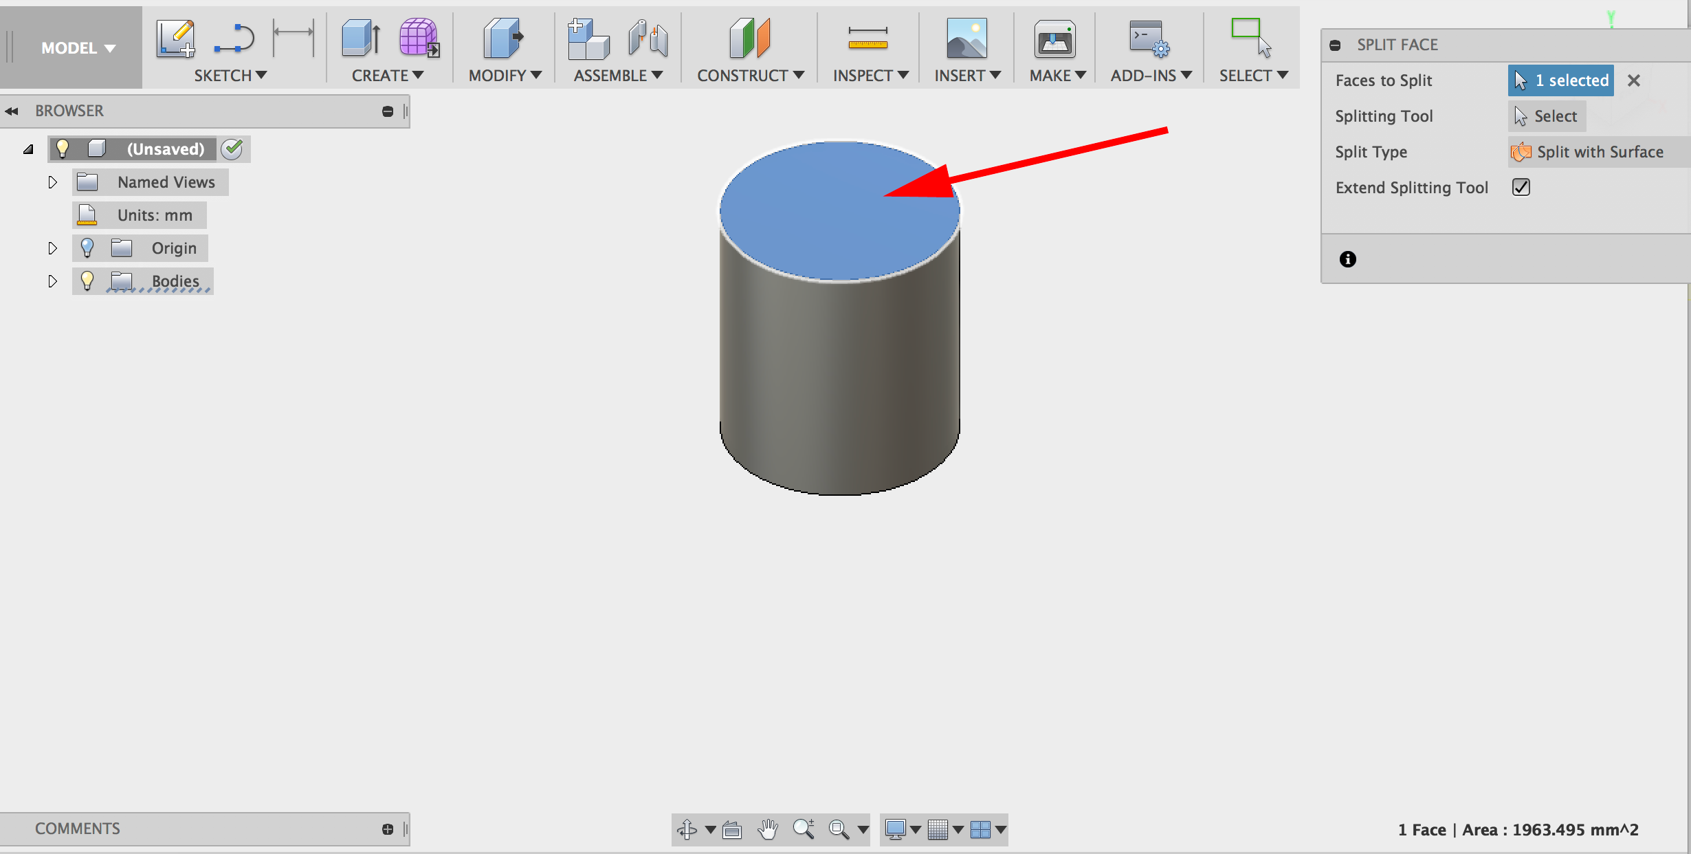
Task: Open Grid and Snaps dropdown arrow
Action: coord(958,830)
